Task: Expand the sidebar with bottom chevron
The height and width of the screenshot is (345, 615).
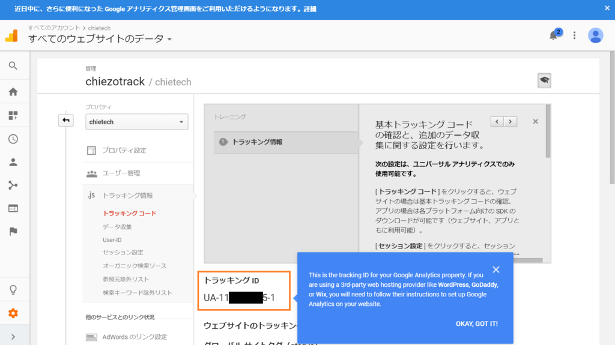Action: click(13, 337)
